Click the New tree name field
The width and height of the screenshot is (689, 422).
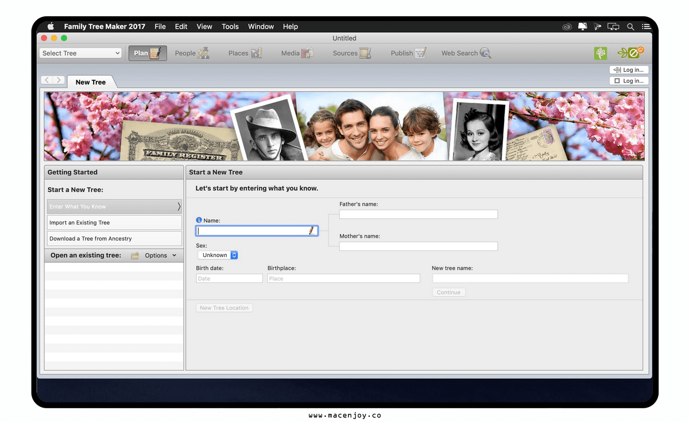point(530,278)
